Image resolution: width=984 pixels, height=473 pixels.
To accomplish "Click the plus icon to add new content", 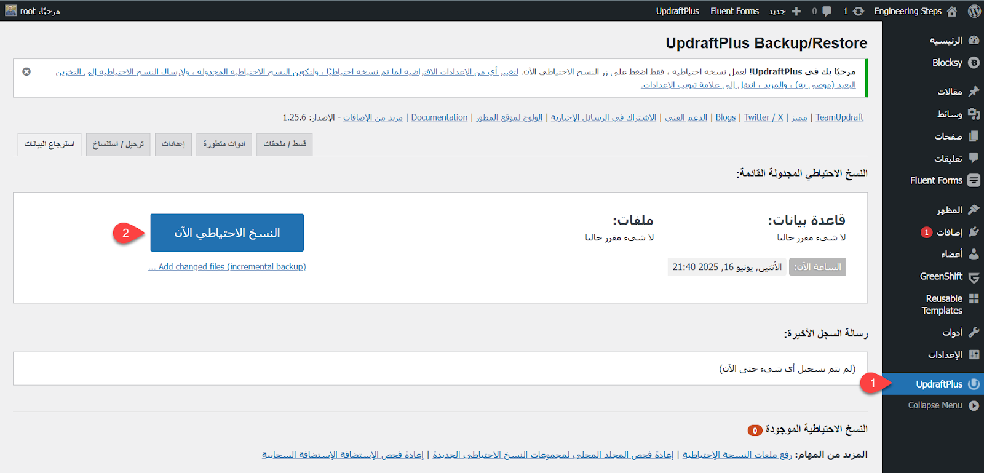I will pyautogui.click(x=796, y=11).
